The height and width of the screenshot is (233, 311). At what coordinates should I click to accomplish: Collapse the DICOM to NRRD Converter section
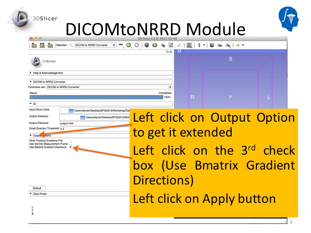coord(100,82)
